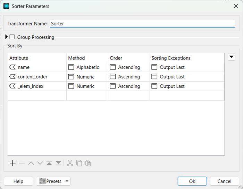Click the Sorter Parameters title bar app icon
243x189 pixels.
(6, 6)
